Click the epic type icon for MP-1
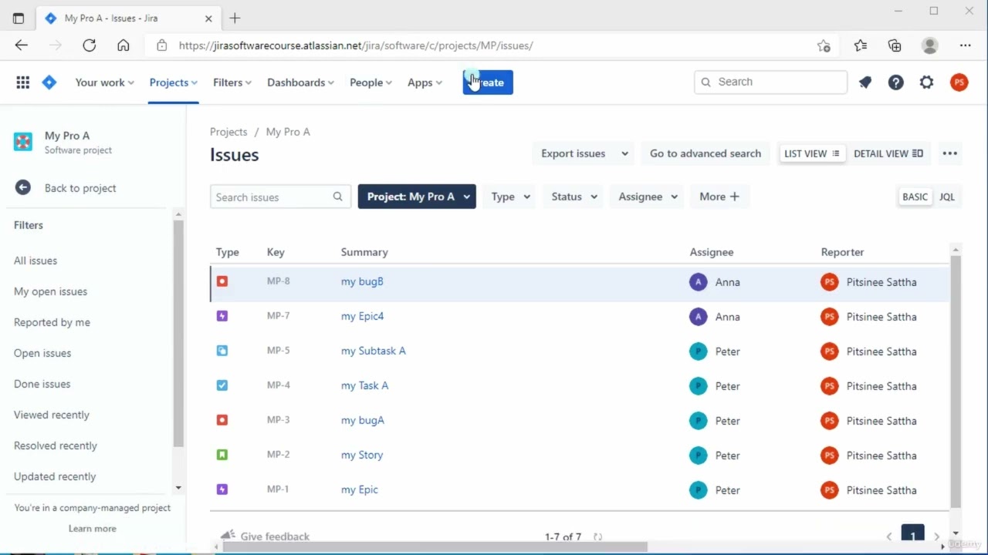This screenshot has width=988, height=555. [222, 489]
